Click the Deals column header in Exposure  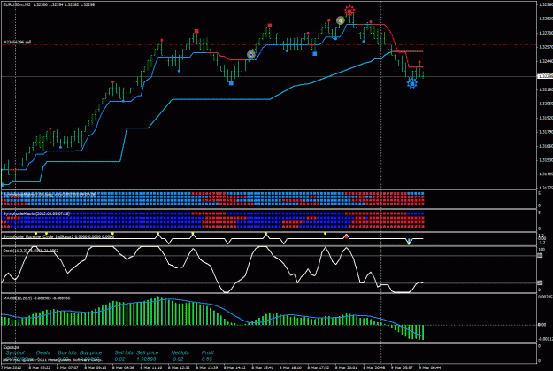tap(43, 352)
